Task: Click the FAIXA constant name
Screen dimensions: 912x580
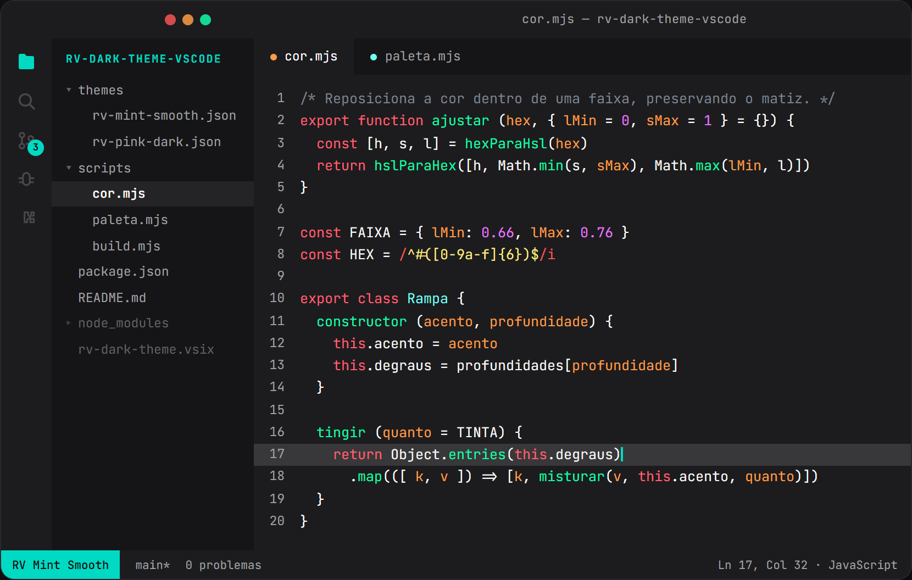Action: 370,233
